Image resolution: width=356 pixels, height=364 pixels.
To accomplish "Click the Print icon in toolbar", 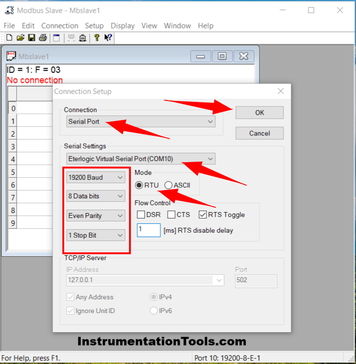I will (43, 37).
